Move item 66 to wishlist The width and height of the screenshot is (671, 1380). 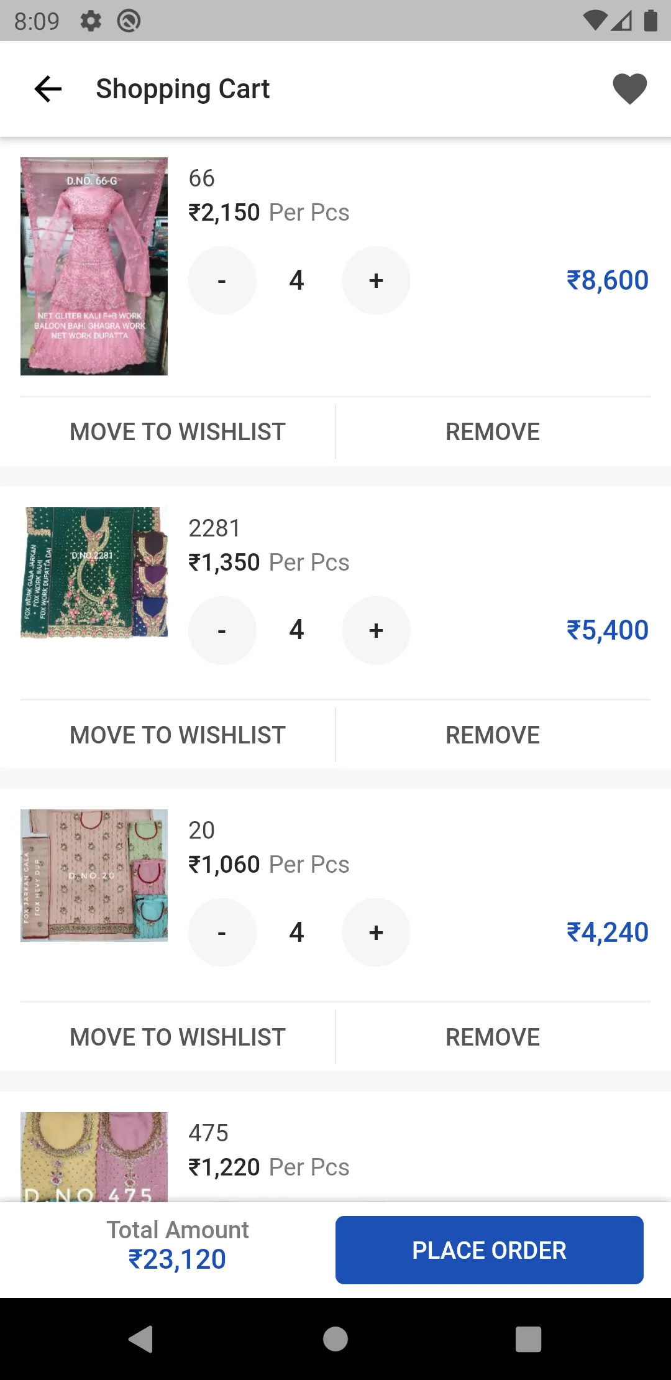[178, 432]
